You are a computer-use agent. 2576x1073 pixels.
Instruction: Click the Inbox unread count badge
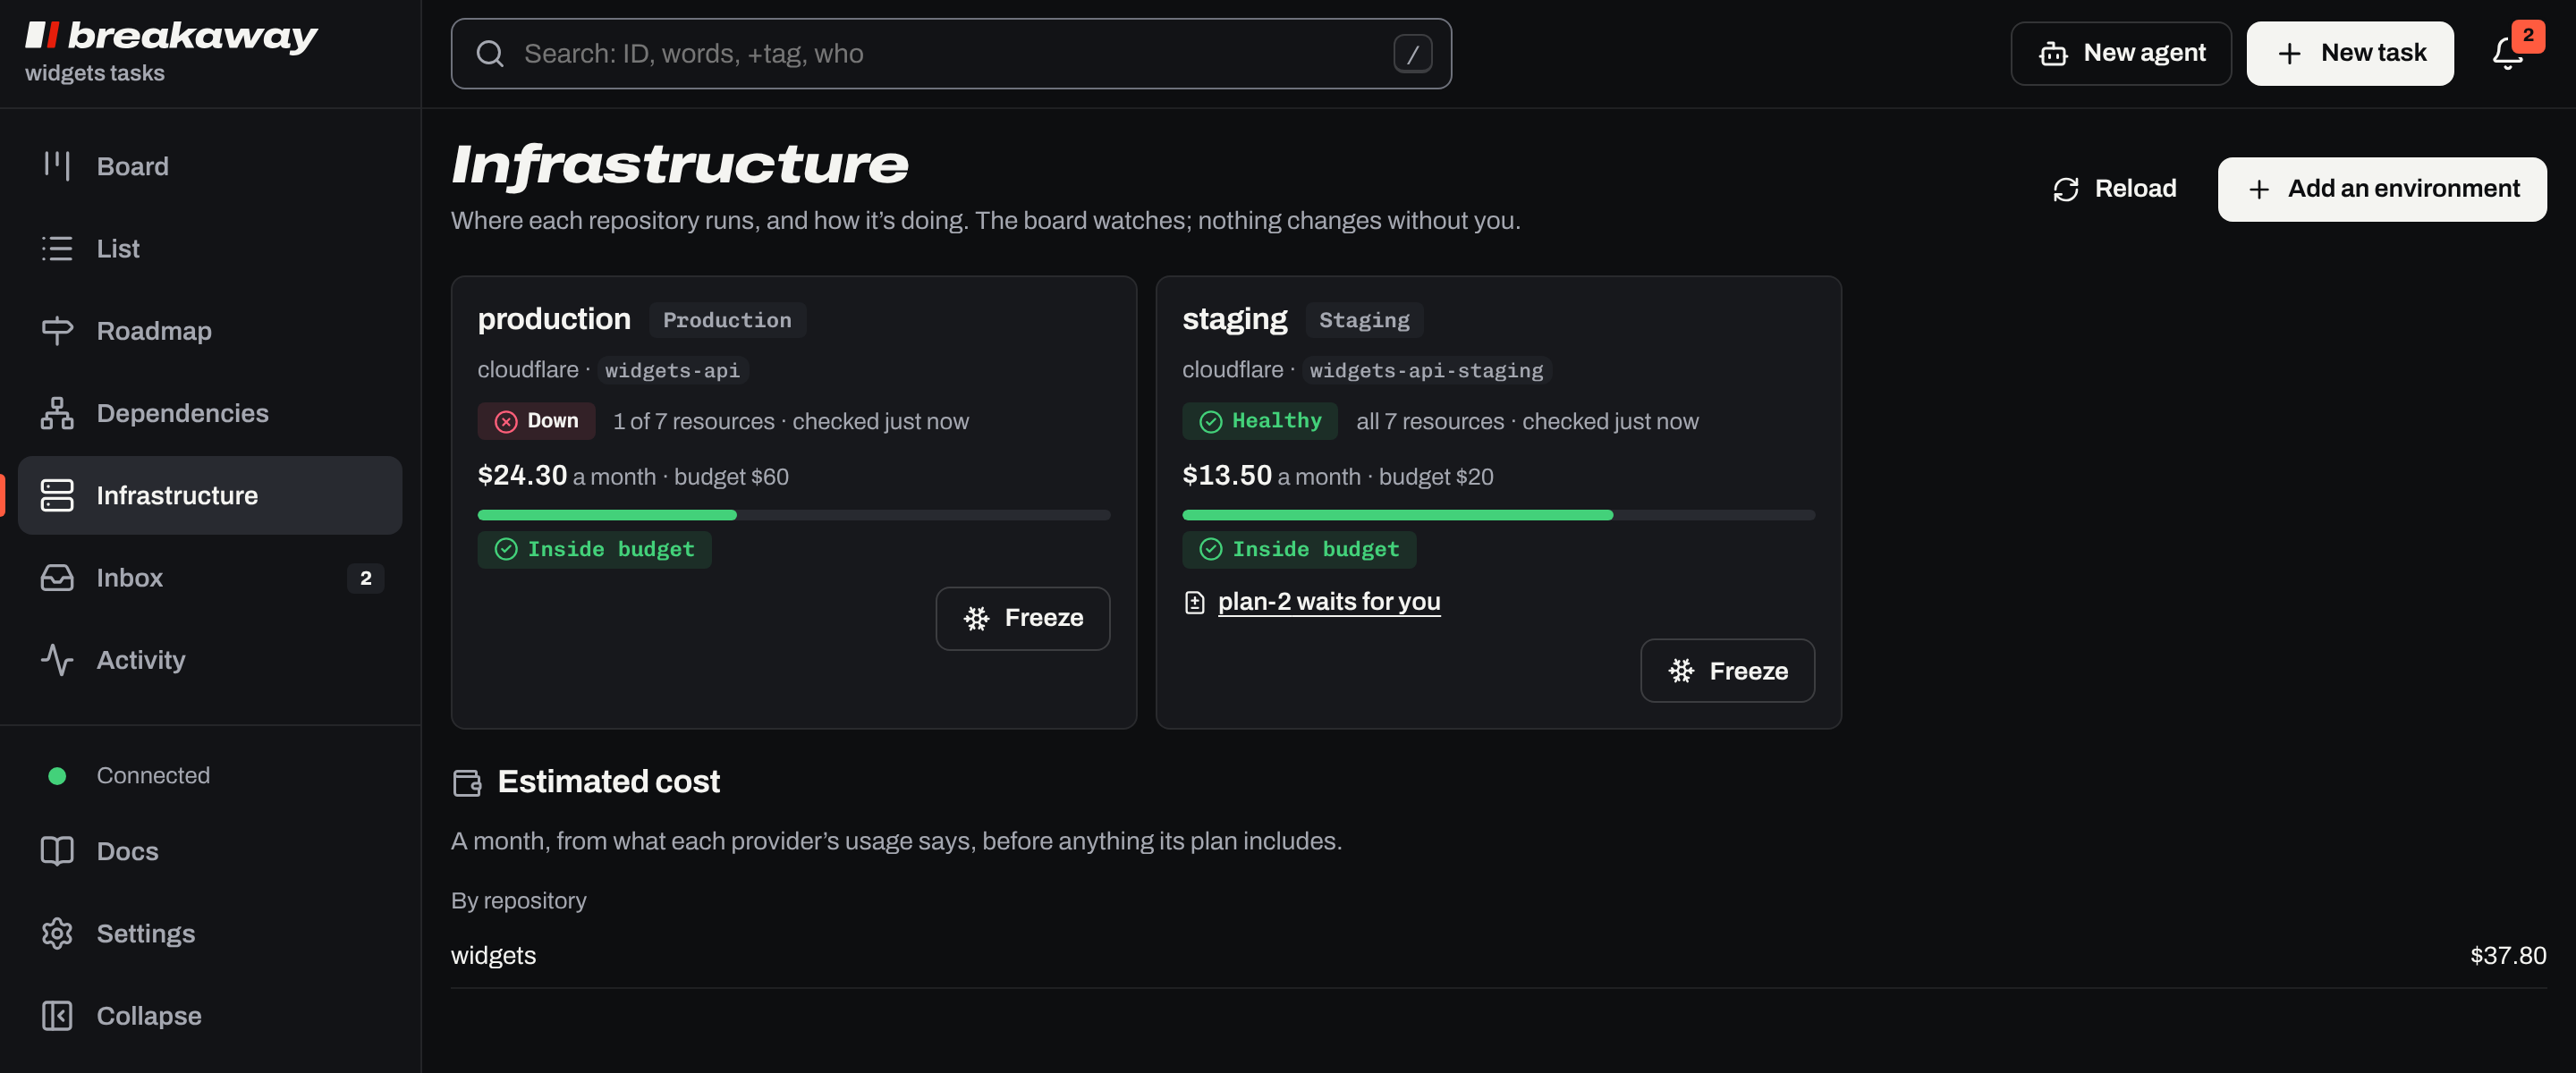point(365,578)
